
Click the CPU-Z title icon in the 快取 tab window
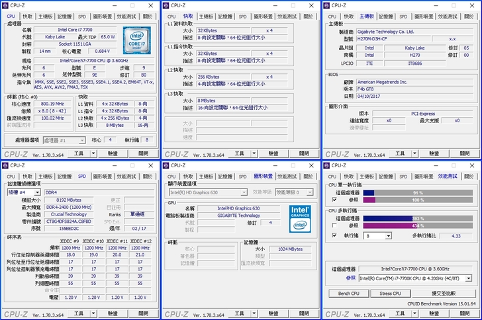tap(166, 5)
